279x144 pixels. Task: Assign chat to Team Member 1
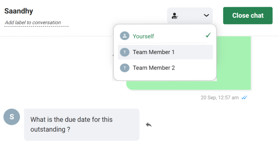(165, 52)
